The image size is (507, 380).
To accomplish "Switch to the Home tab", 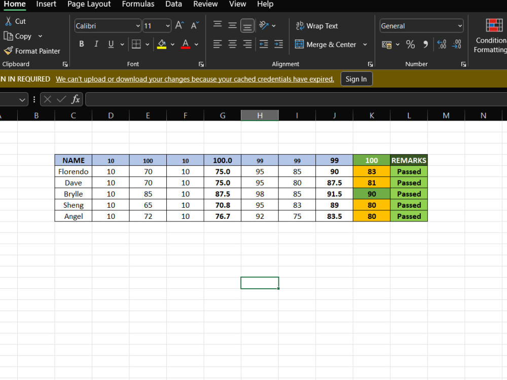I will click(15, 4).
